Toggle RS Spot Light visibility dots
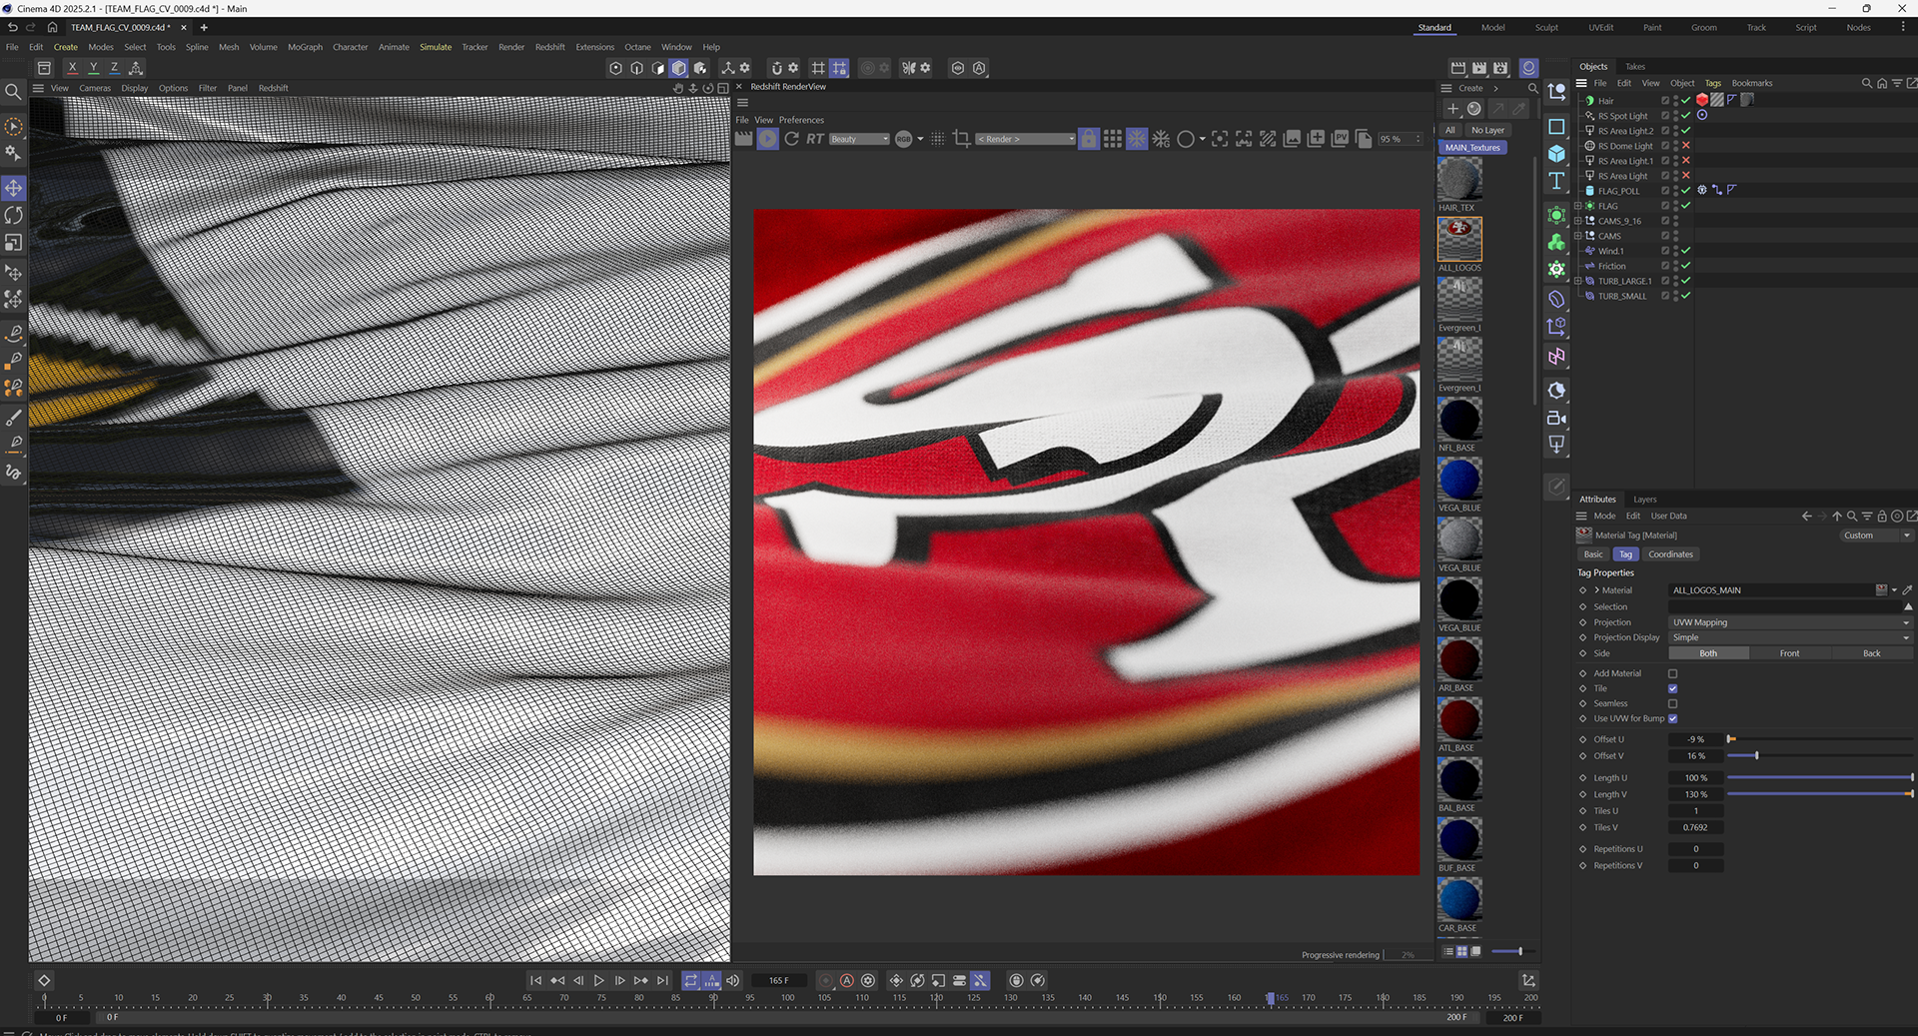This screenshot has height=1036, width=1918. [1676, 116]
